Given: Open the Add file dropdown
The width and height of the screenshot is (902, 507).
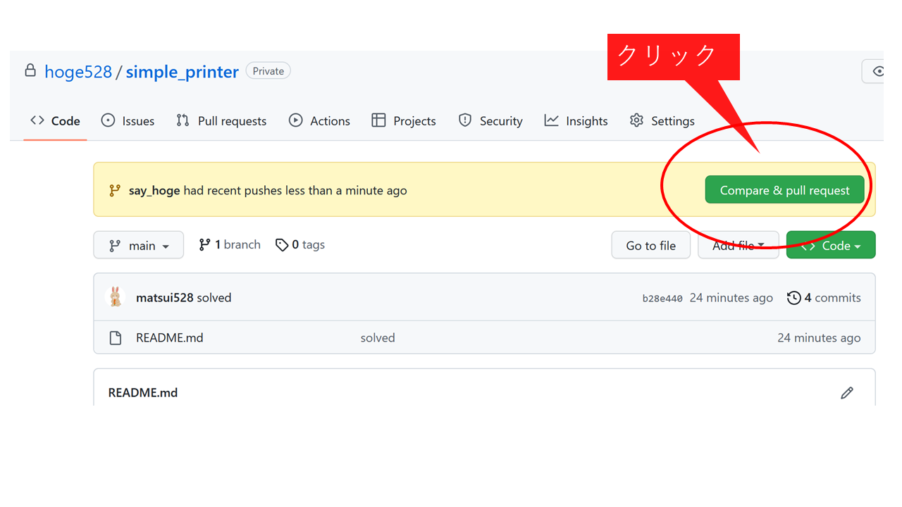Looking at the screenshot, I should click(x=738, y=246).
